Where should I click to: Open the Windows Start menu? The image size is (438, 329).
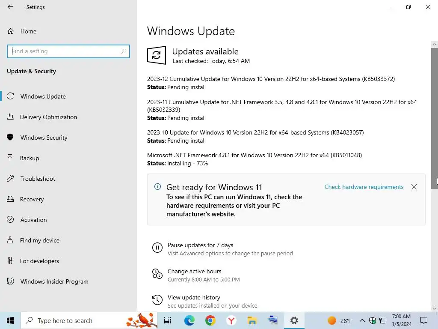point(10,320)
